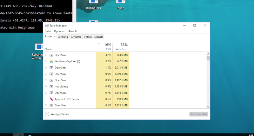This screenshot has width=254, height=136.
Task: Select the mysqld.exe row name
Action: click(61, 86)
